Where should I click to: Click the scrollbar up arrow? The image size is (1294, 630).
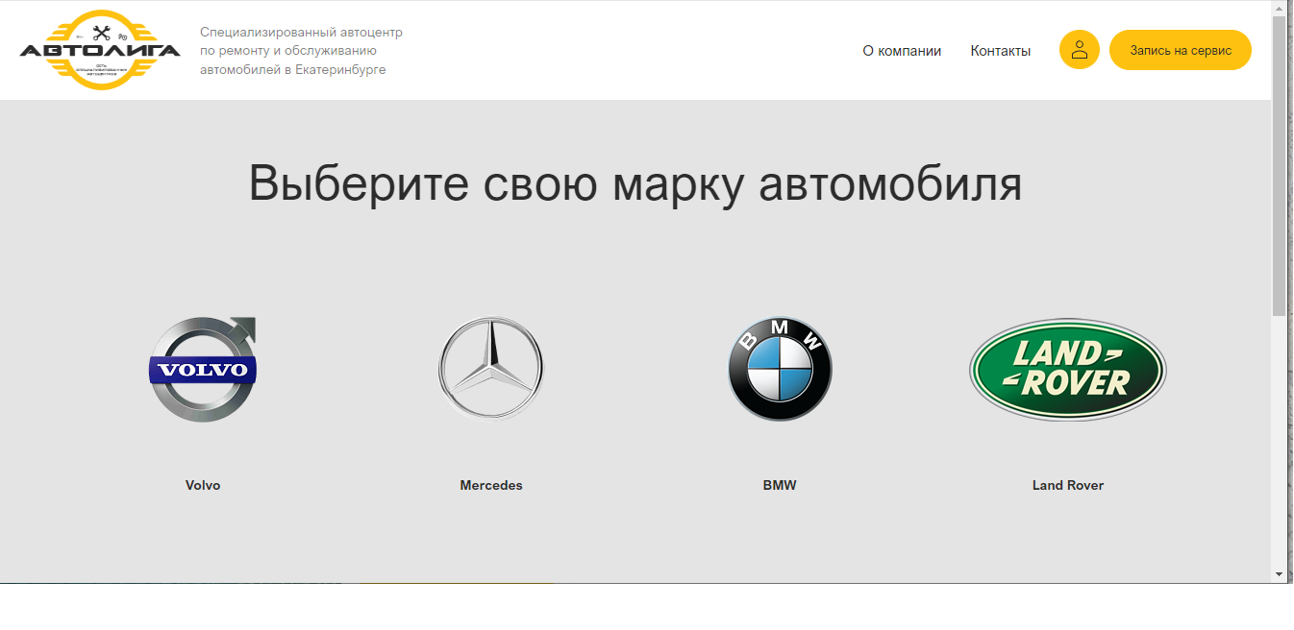(x=1279, y=8)
